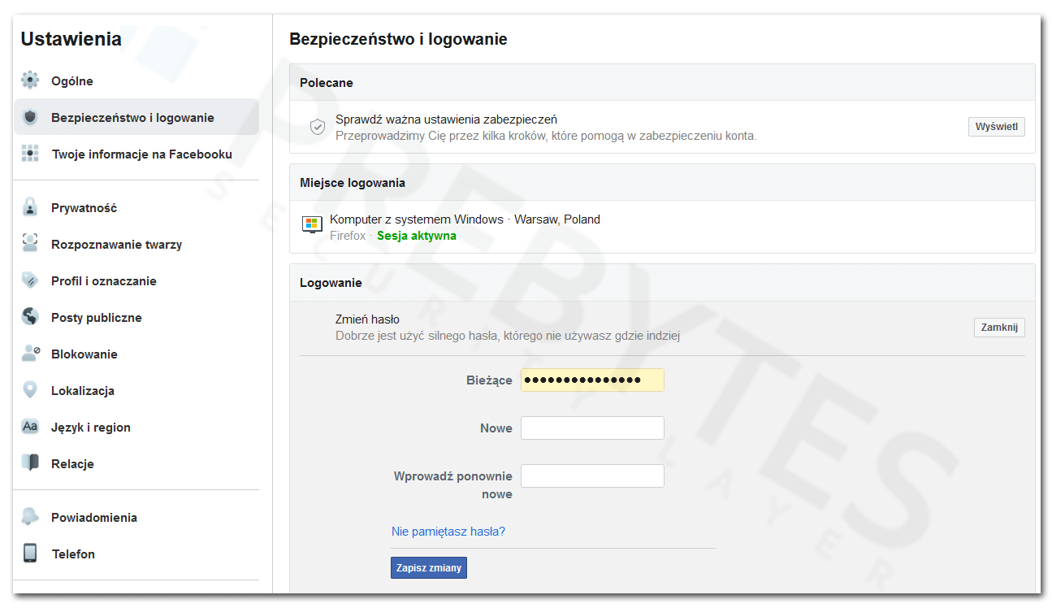Click the gear icon next to Ogólne
The image size is (1052, 608).
(x=30, y=80)
